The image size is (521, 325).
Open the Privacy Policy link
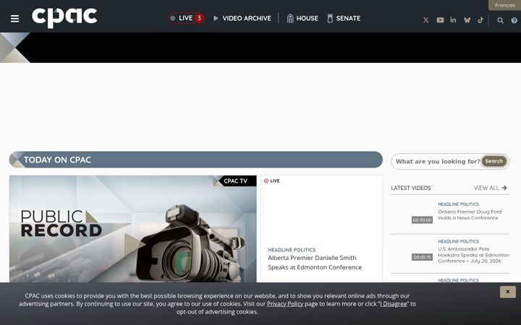tap(285, 304)
